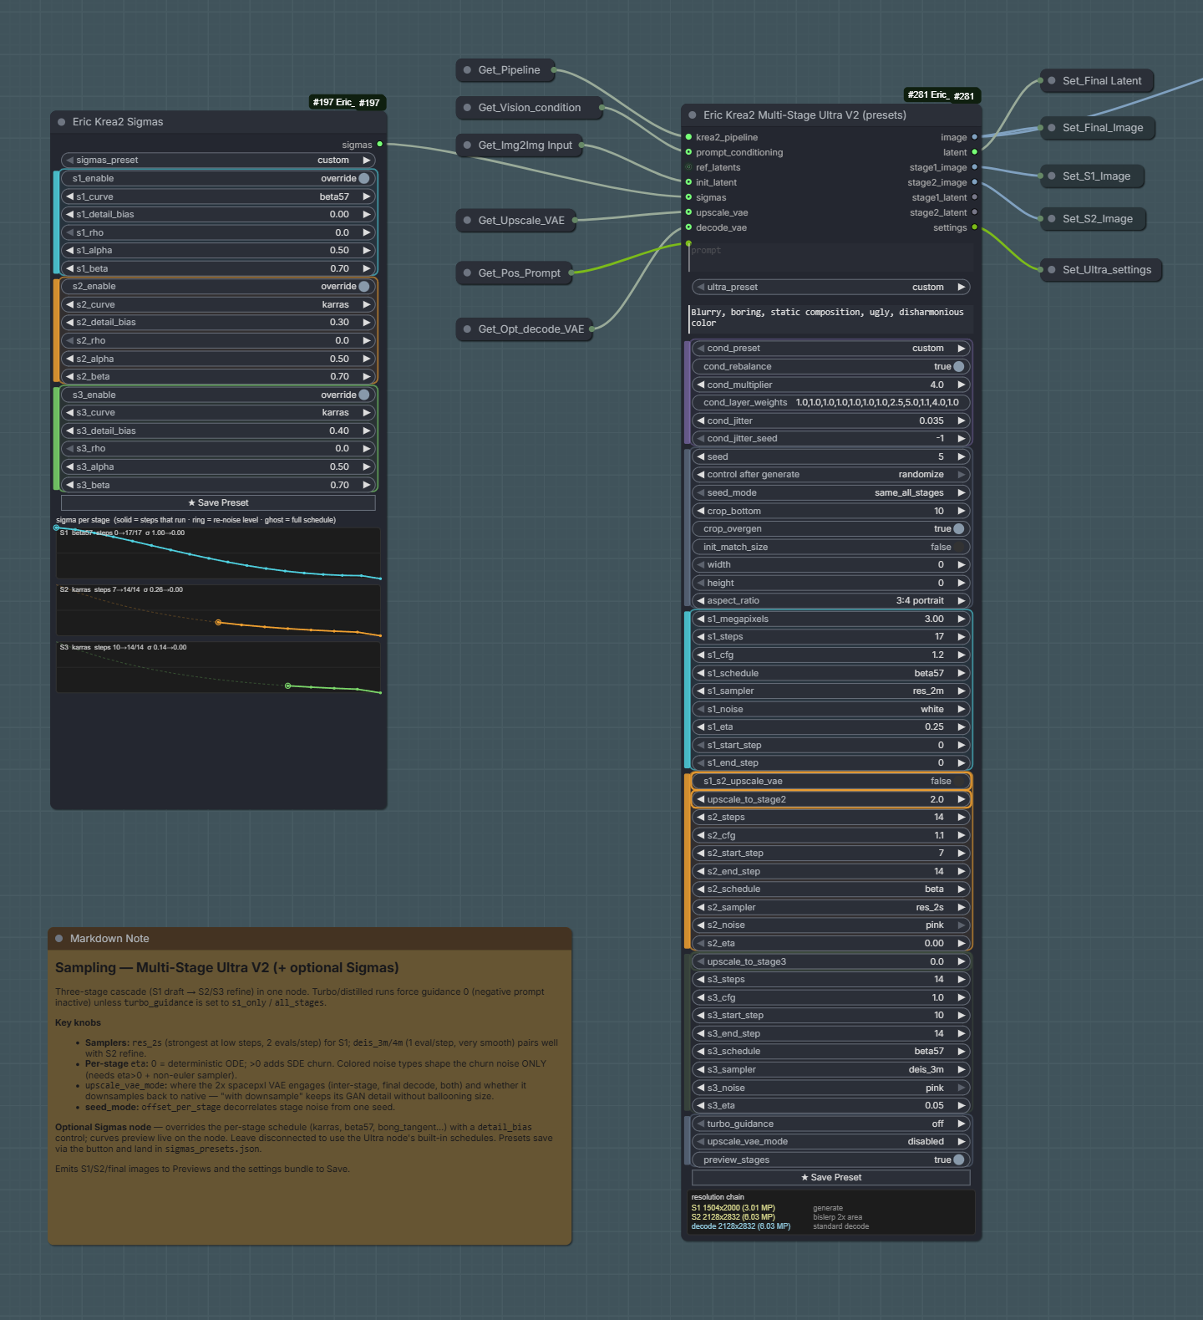Open the s1_curve beta57 dropdown
The height and width of the screenshot is (1320, 1203).
click(x=218, y=196)
